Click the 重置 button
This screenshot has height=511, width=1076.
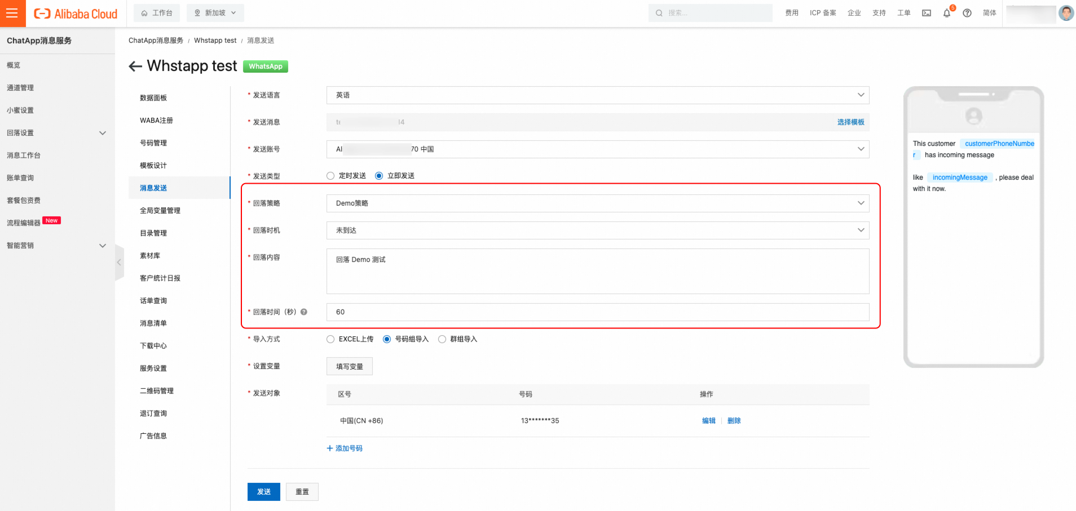tap(302, 492)
